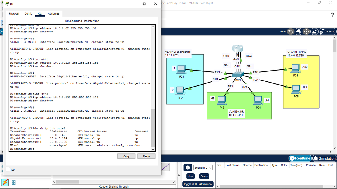Viewport: 337px width, 189px height.
Task: Open the PC1 computer icon
Action: click(181, 69)
